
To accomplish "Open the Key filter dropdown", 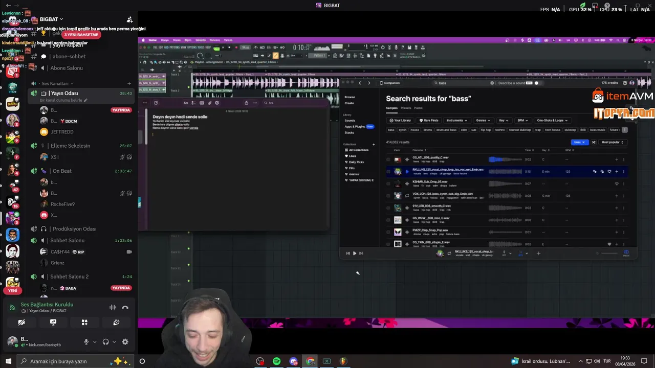I will (x=504, y=121).
